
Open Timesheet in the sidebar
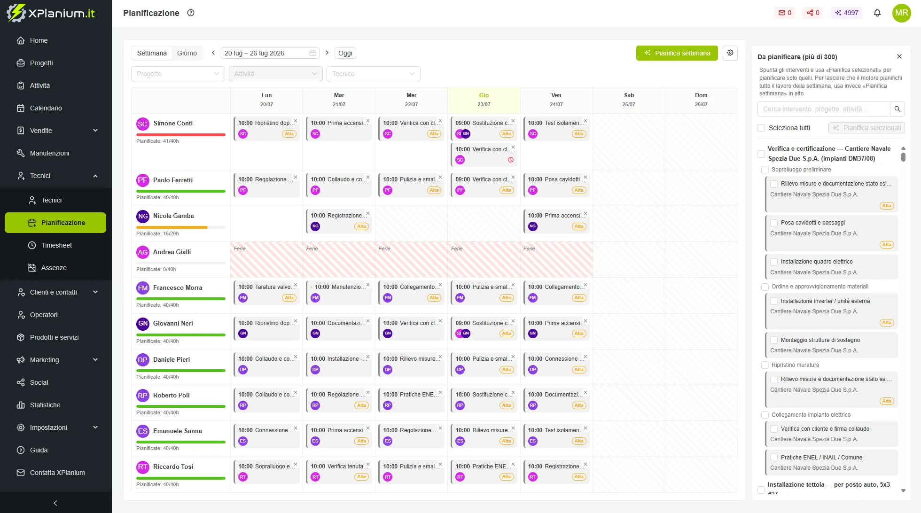click(56, 245)
